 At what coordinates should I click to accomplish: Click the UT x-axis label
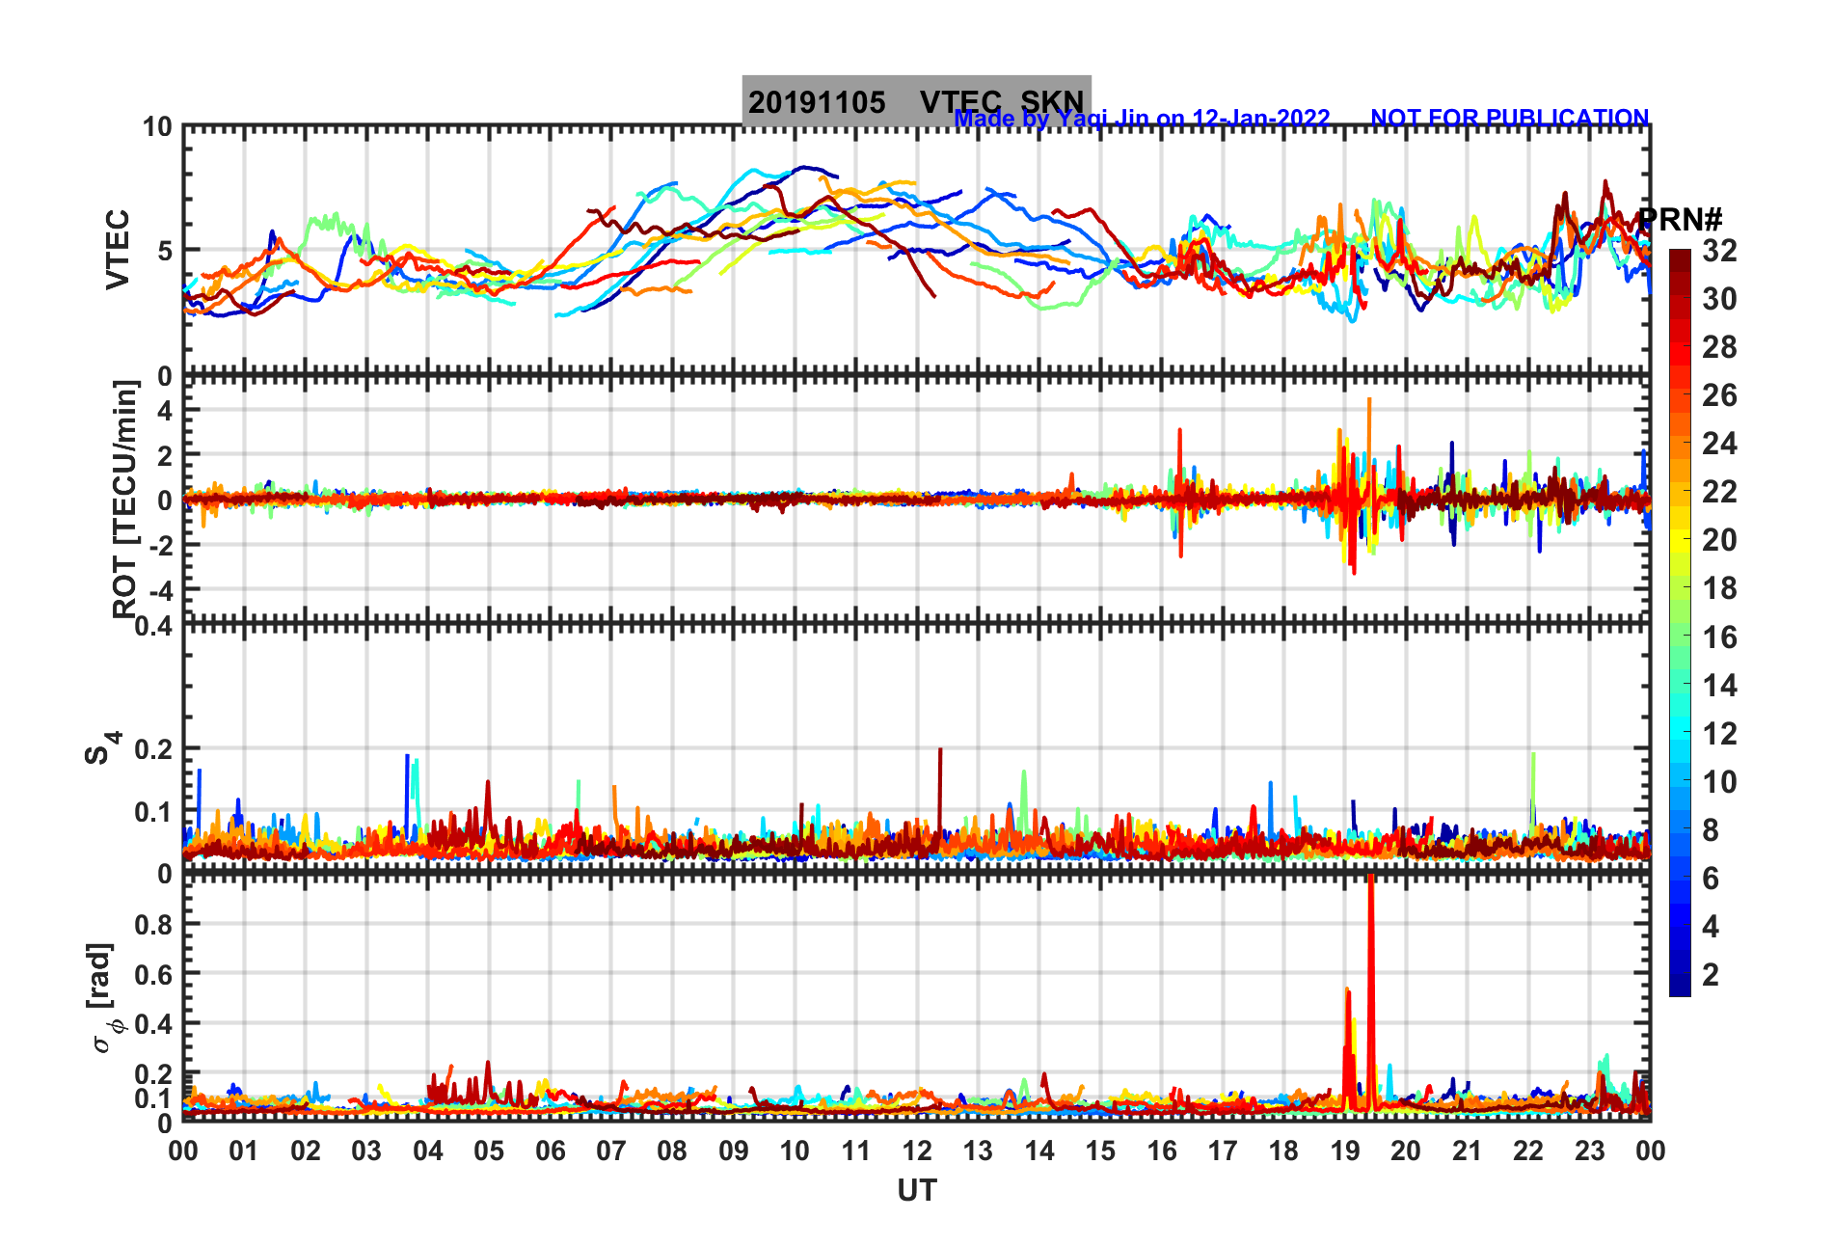[x=916, y=1191]
